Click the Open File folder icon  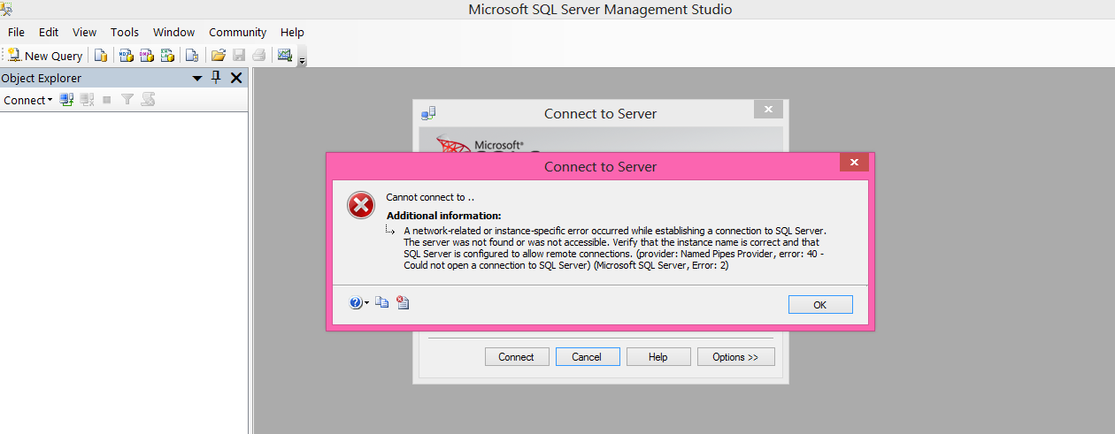click(x=219, y=56)
